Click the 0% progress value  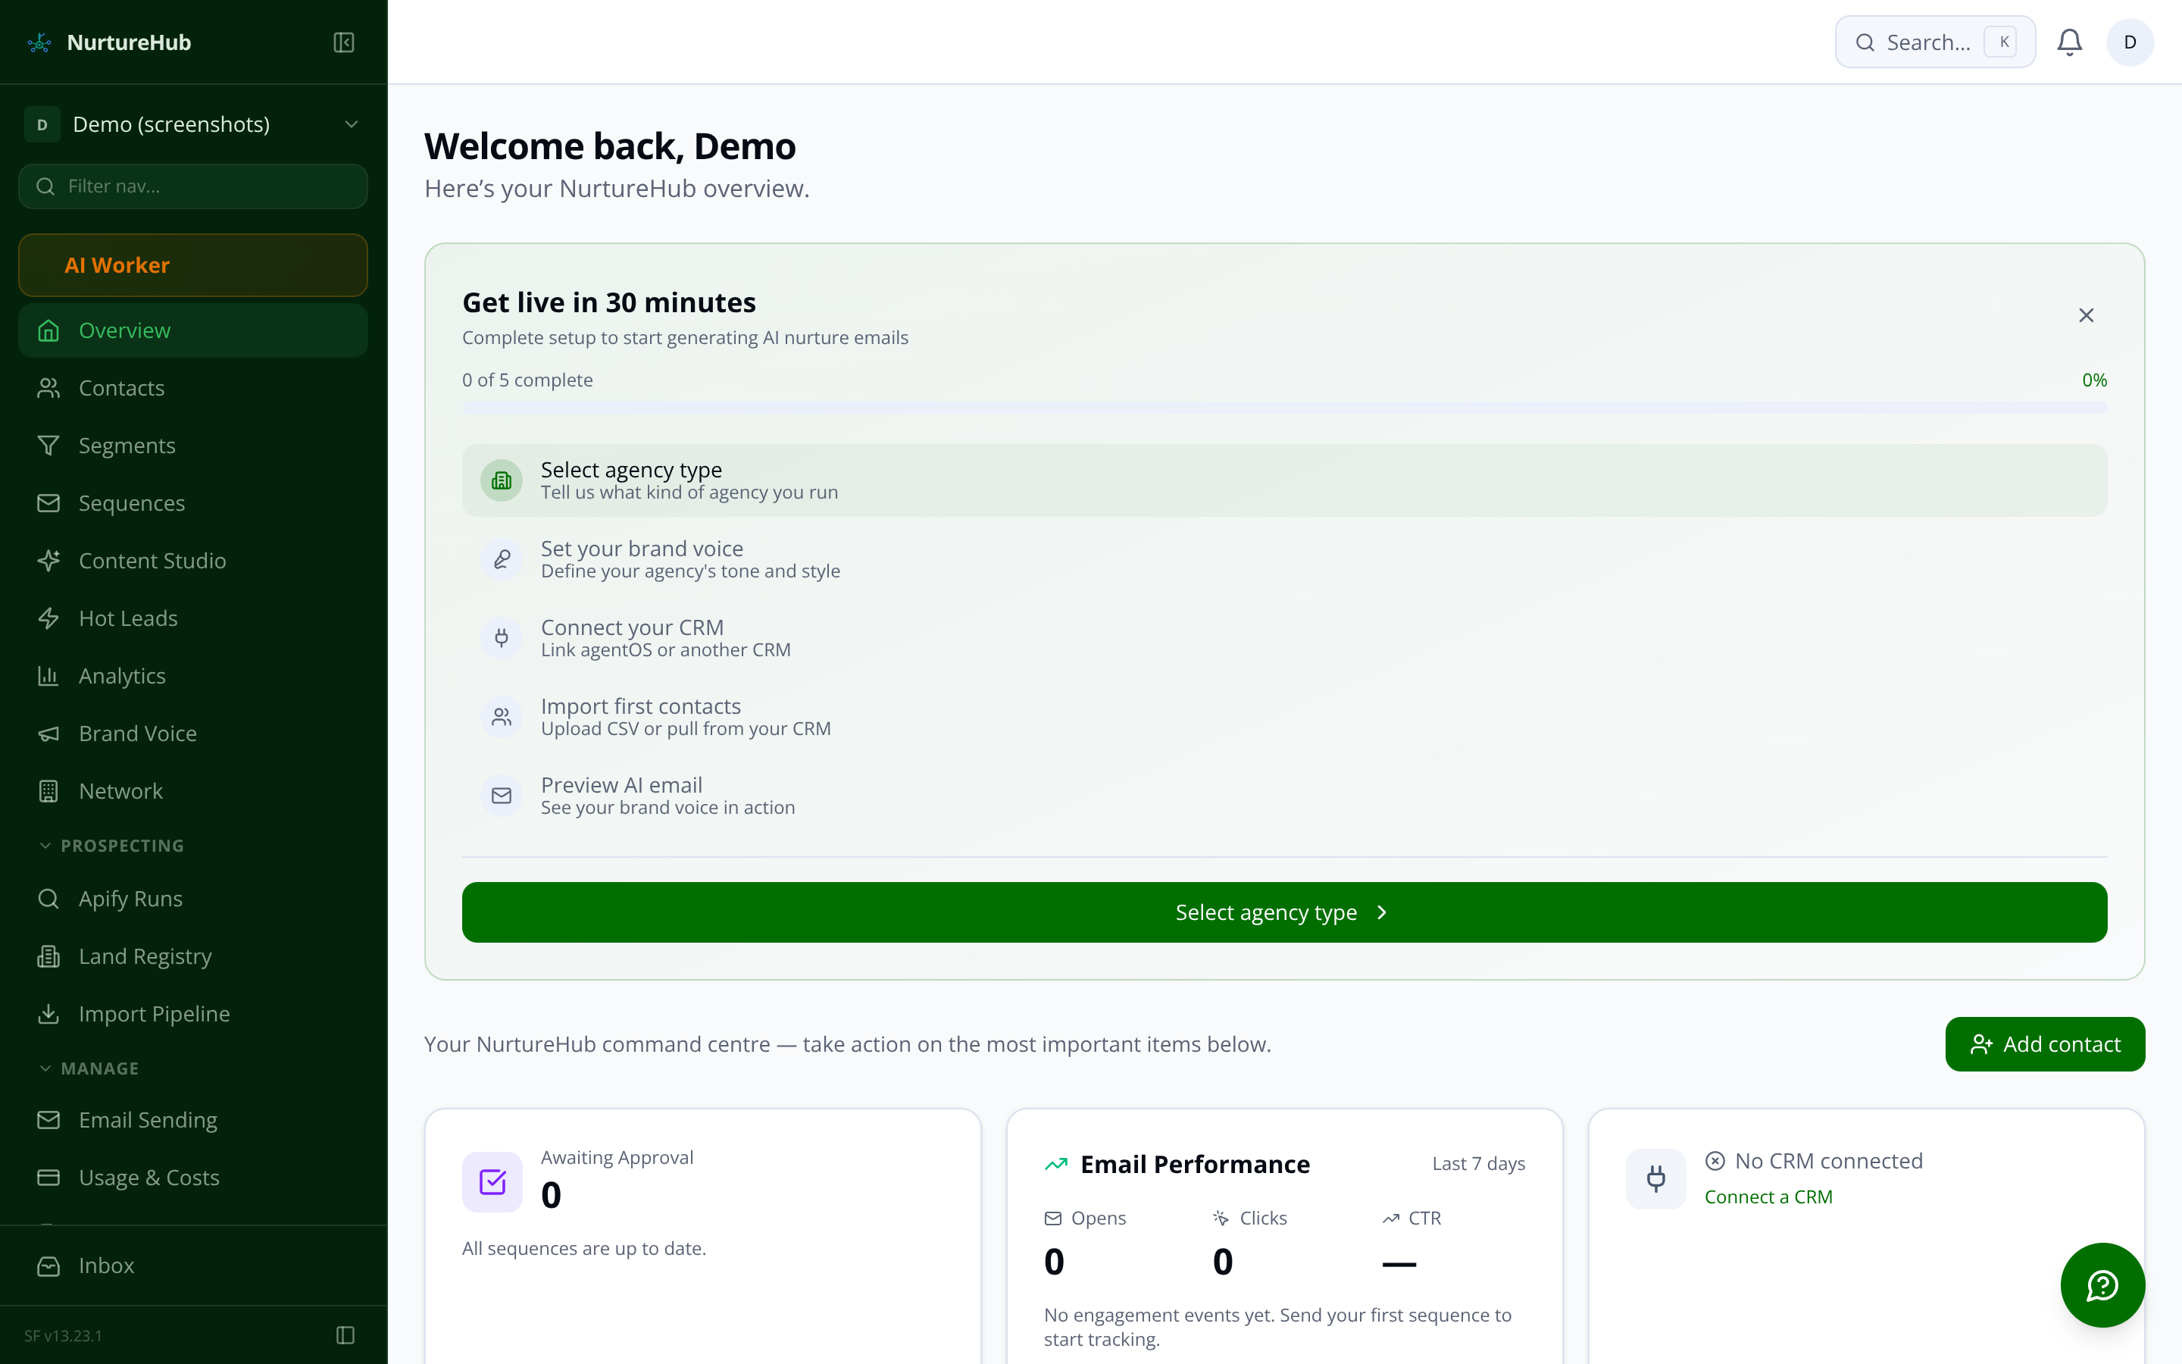click(2095, 380)
